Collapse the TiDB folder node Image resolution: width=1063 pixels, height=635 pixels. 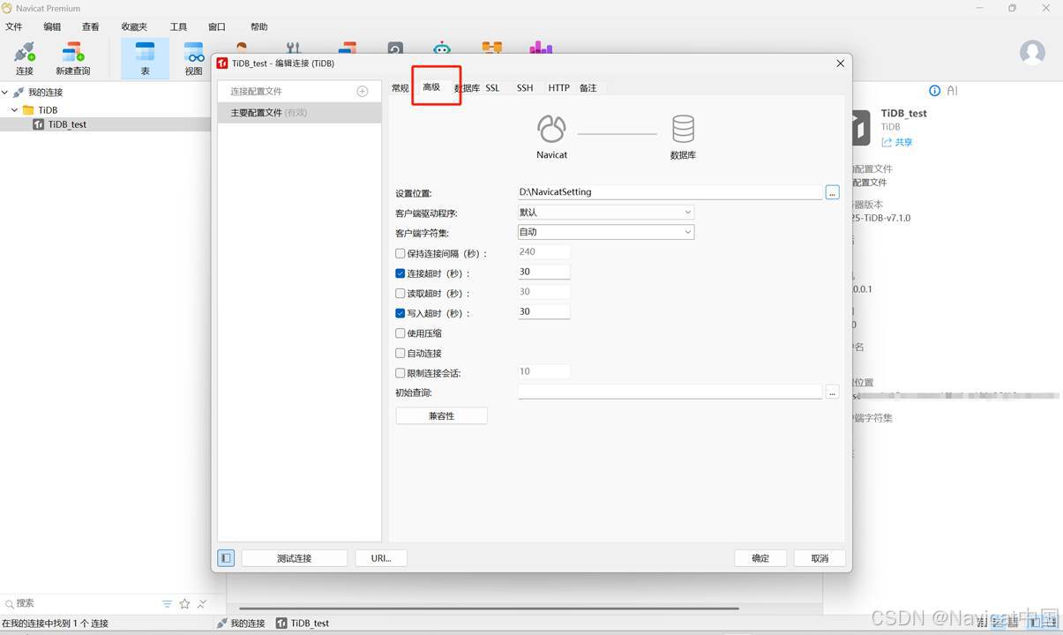(x=15, y=110)
